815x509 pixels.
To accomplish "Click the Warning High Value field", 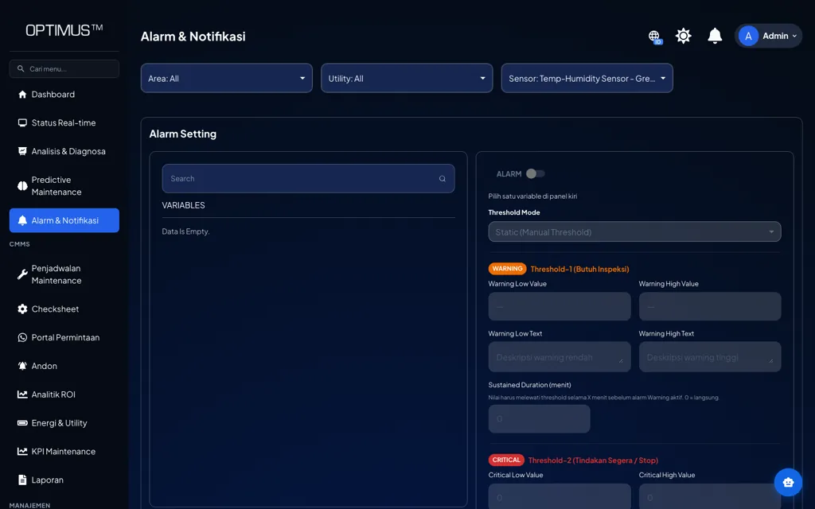I will [709, 306].
